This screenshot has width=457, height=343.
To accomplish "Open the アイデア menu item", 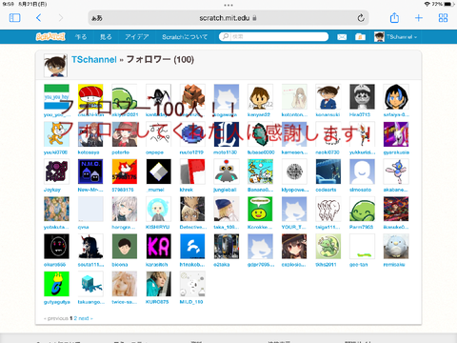I will [x=137, y=37].
